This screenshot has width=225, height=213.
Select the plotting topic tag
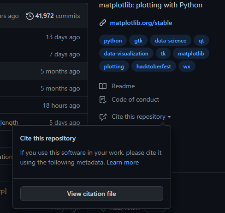click(114, 67)
